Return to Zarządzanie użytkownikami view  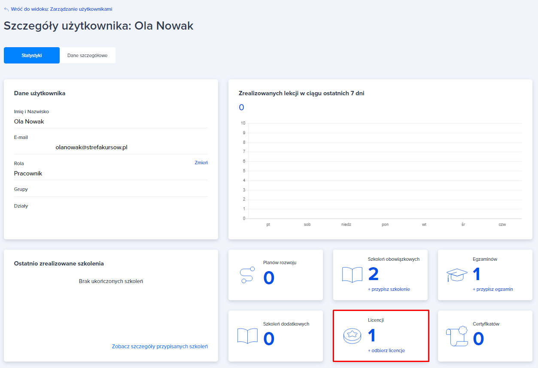pos(62,9)
